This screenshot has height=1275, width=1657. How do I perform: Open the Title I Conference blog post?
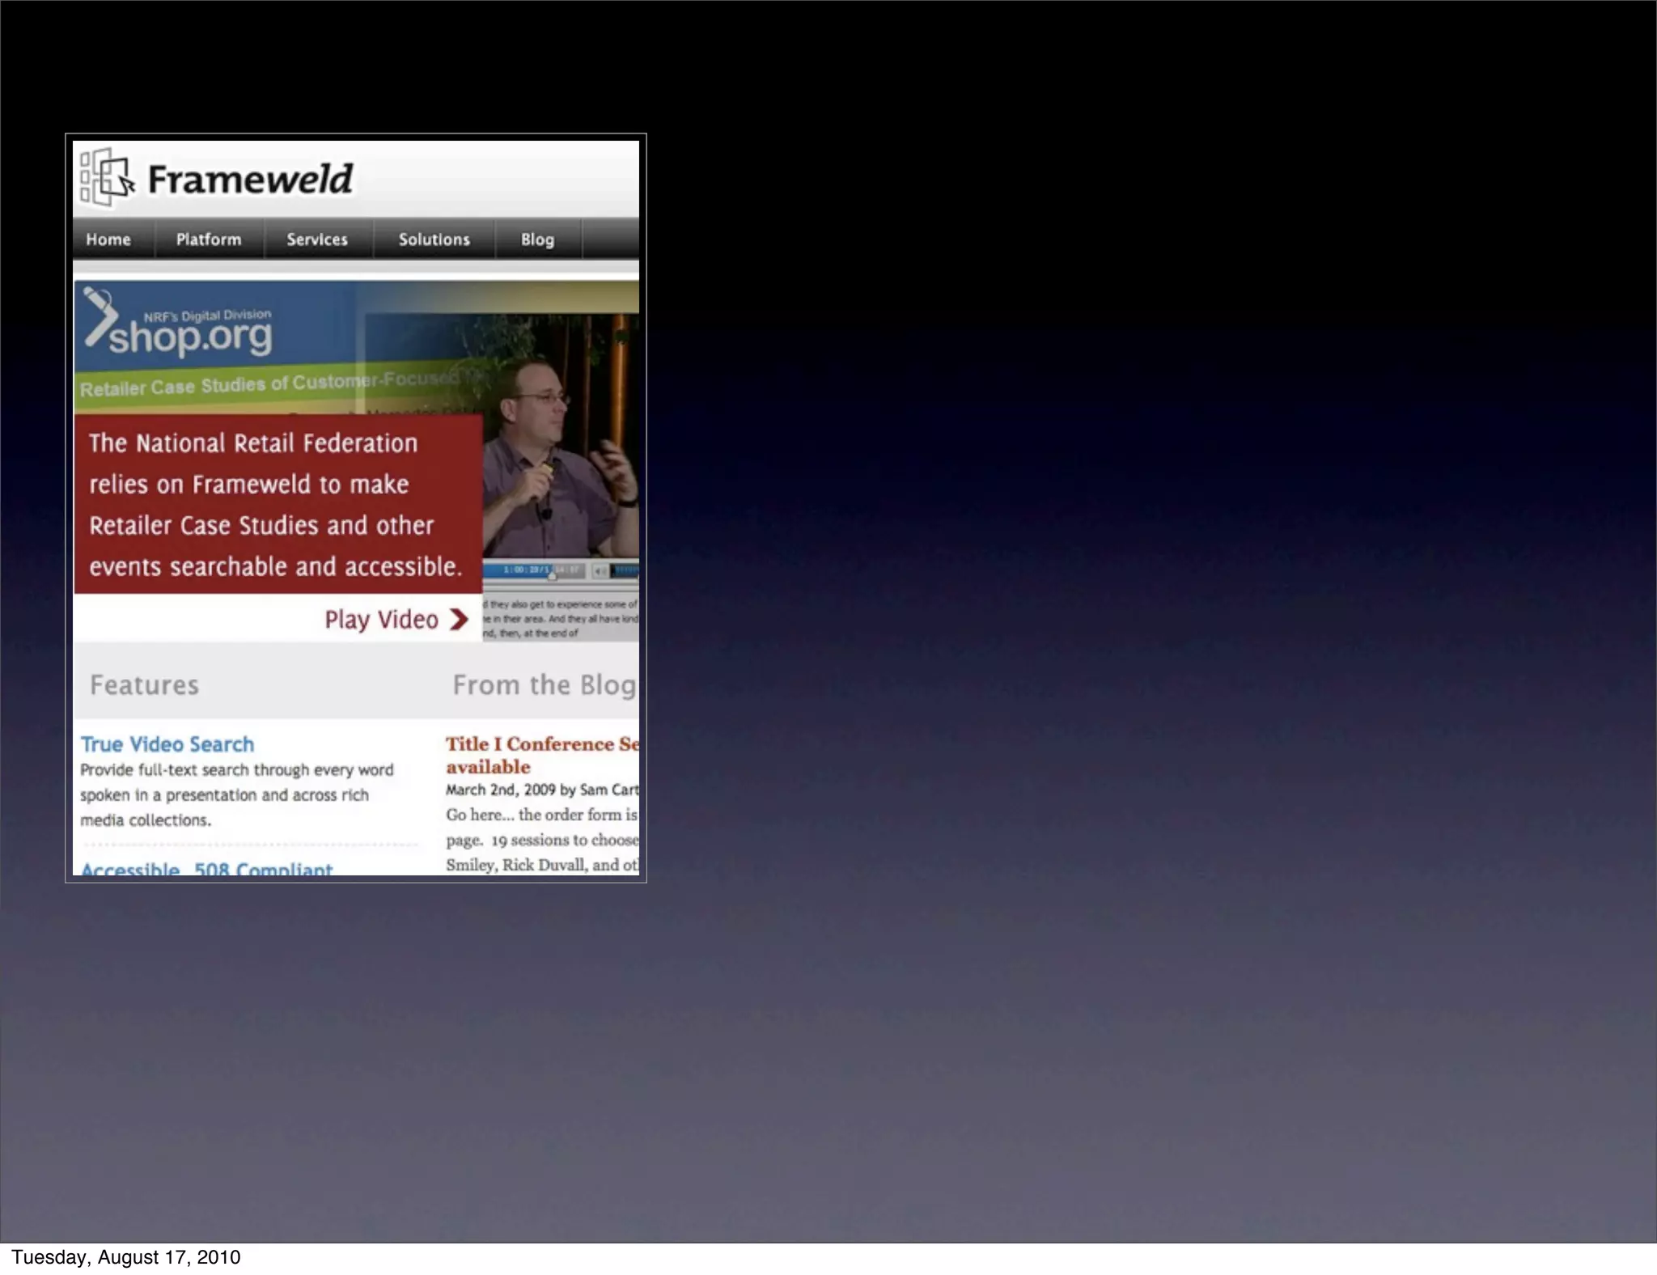542,755
